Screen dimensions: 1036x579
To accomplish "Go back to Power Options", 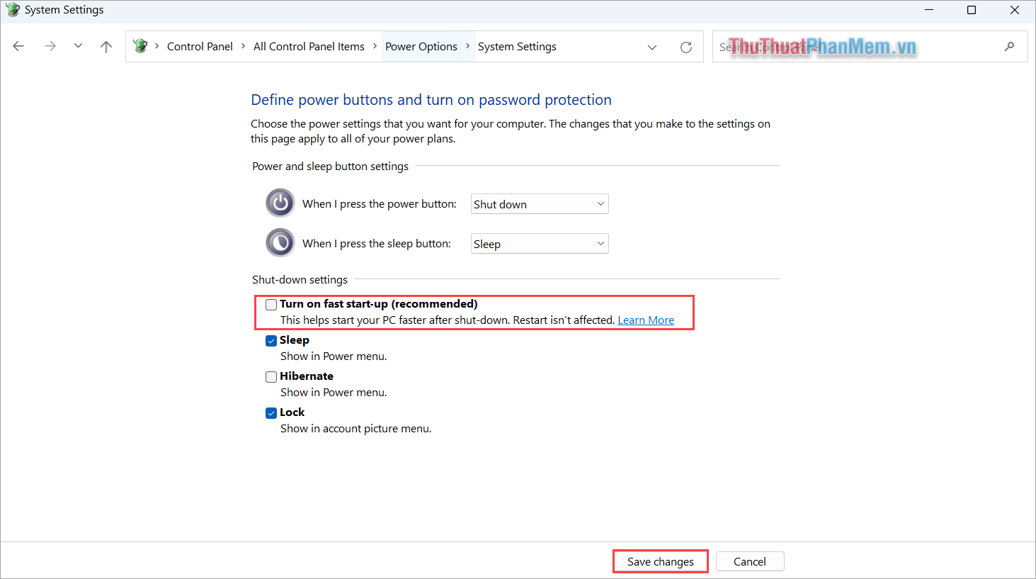I will [421, 46].
